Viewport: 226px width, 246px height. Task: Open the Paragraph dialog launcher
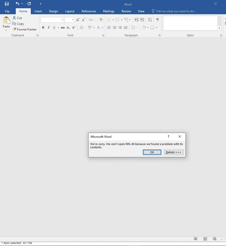tap(160, 35)
